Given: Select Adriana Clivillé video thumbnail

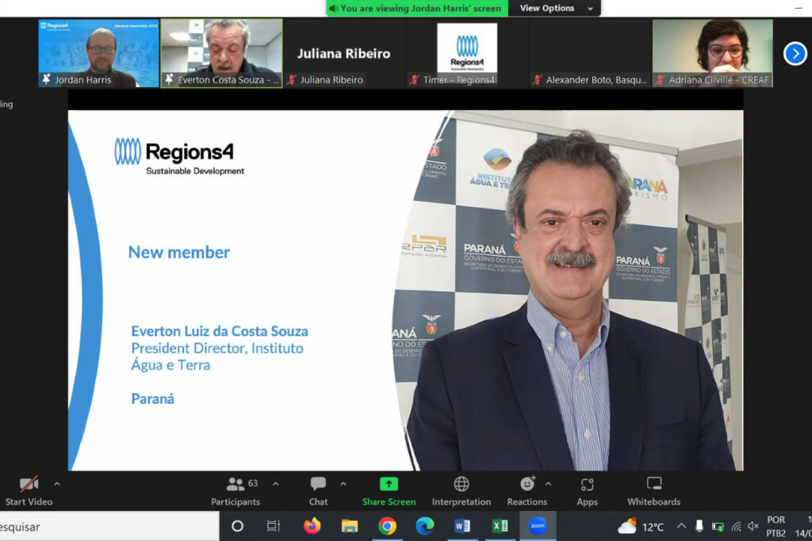Looking at the screenshot, I should pos(712,53).
